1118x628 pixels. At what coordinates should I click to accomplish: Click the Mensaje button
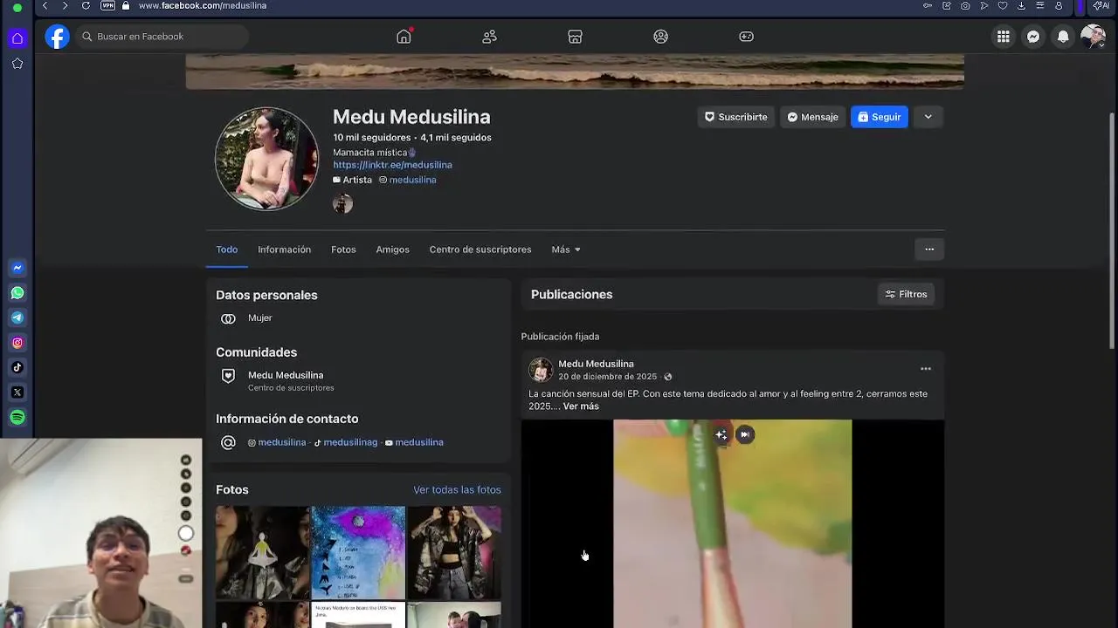click(x=812, y=117)
